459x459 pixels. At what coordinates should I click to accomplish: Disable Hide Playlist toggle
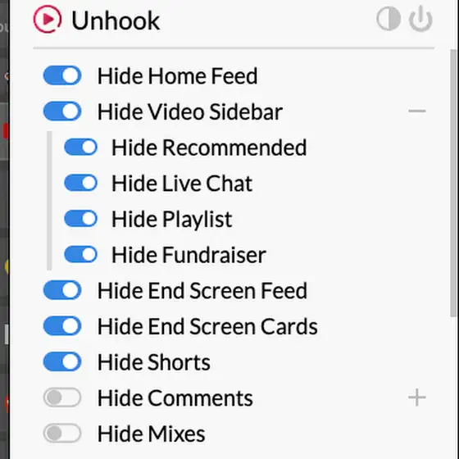81,219
